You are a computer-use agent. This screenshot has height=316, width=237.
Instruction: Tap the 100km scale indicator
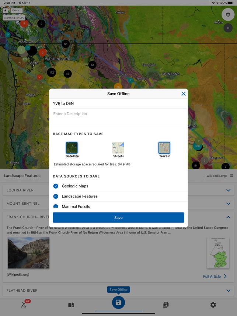pyautogui.click(x=16, y=10)
